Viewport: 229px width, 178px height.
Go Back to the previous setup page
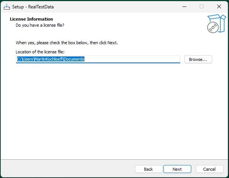click(x=149, y=169)
